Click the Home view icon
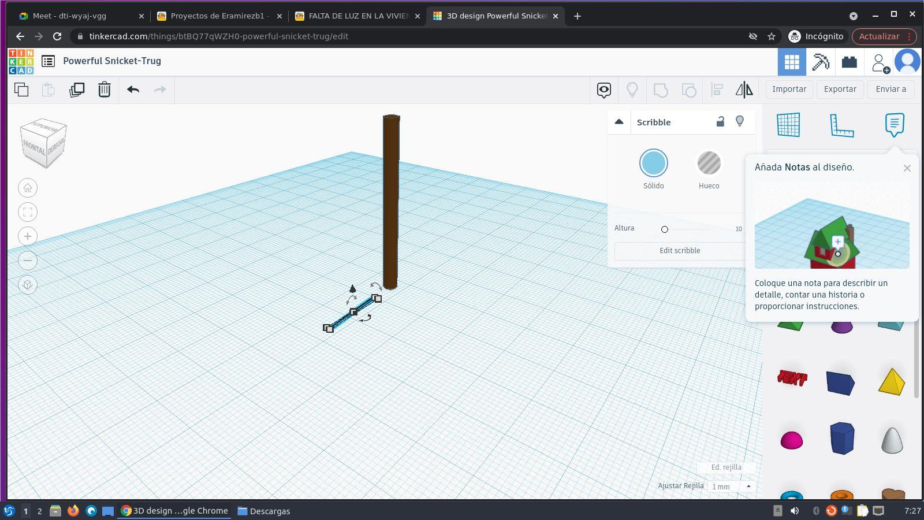The height and width of the screenshot is (520, 924). pos(28,188)
